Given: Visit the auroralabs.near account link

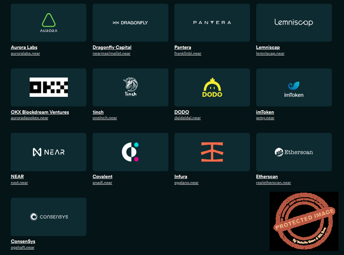Looking at the screenshot, I should pyautogui.click(x=25, y=53).
